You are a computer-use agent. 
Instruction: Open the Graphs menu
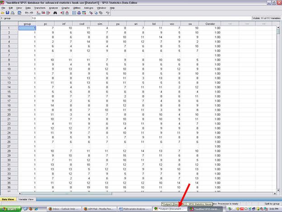[x=66, y=8]
